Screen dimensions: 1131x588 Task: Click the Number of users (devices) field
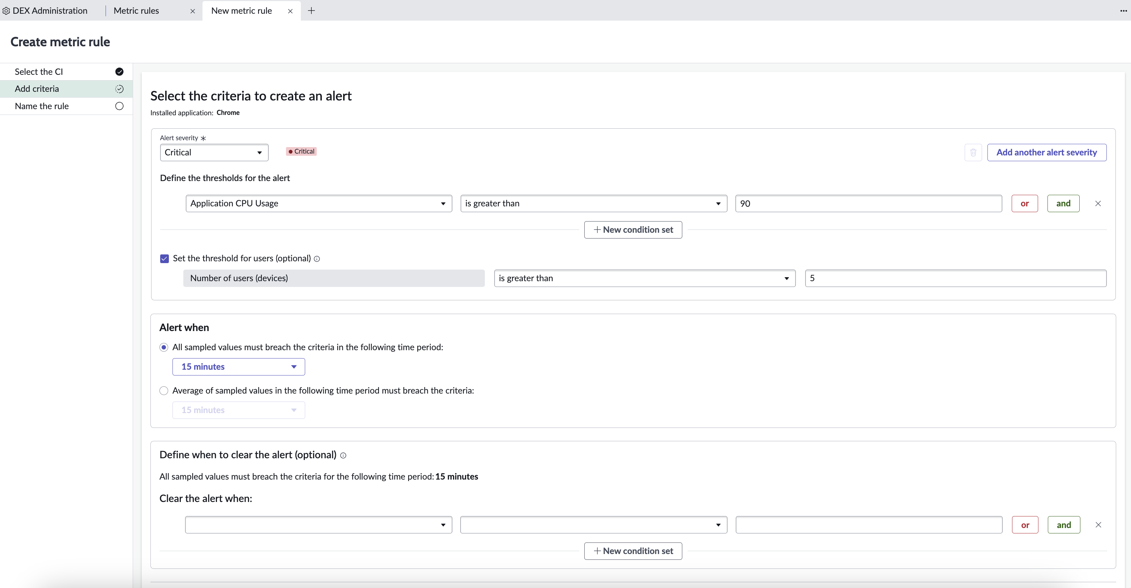pos(334,278)
